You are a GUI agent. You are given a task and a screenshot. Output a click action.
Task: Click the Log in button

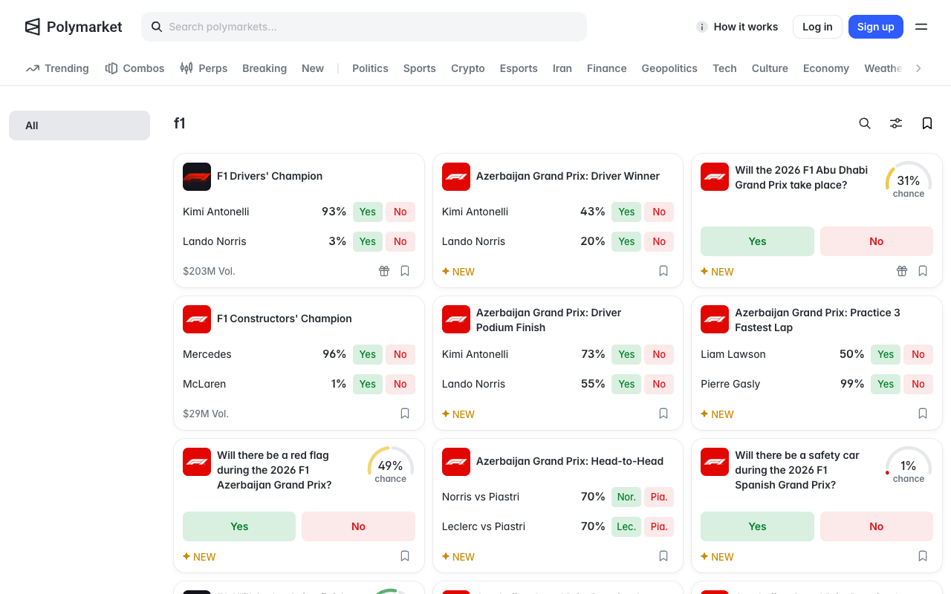click(x=817, y=27)
